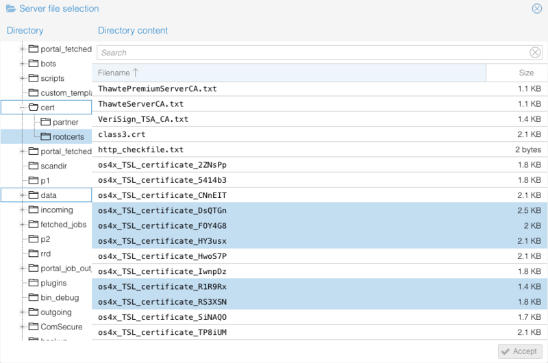Screen dimensions: 548x363
Task: Click the rootcerts folder icon
Action: (46, 137)
